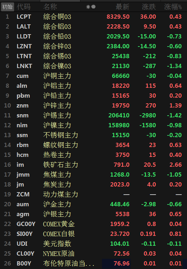The height and width of the screenshot is (269, 187).
Task: Sort by 名称 column header
Action: (50, 7)
